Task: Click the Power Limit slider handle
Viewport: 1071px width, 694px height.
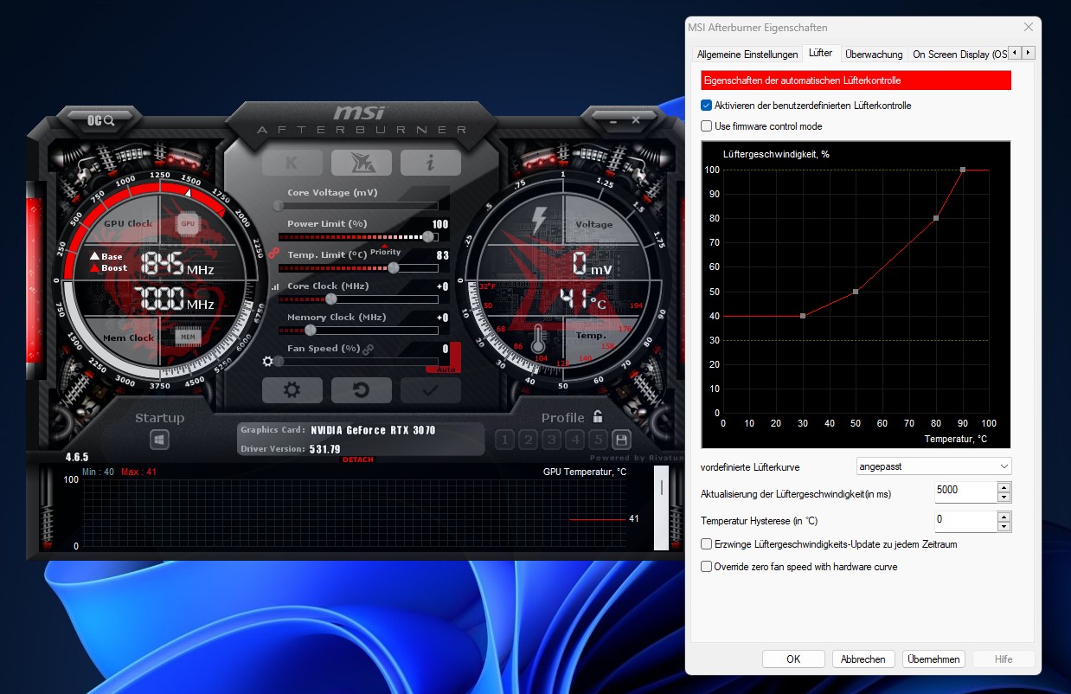Action: point(428,237)
